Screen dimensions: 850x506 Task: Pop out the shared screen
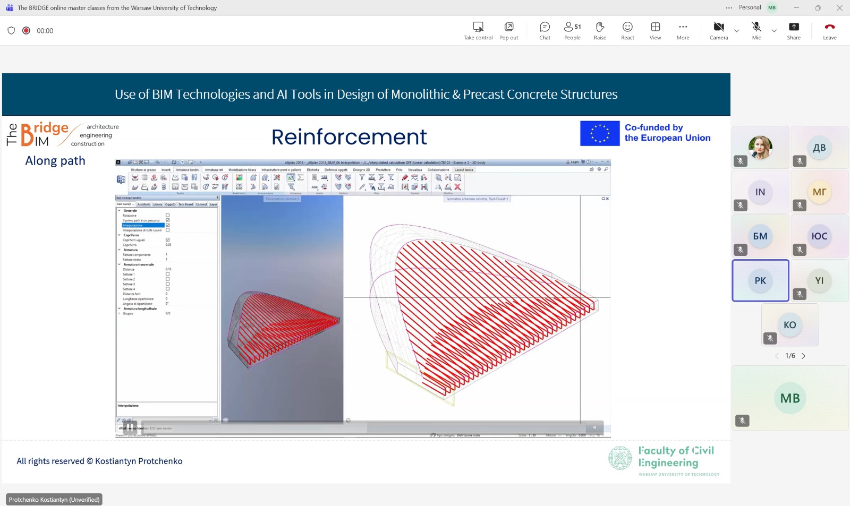(508, 31)
